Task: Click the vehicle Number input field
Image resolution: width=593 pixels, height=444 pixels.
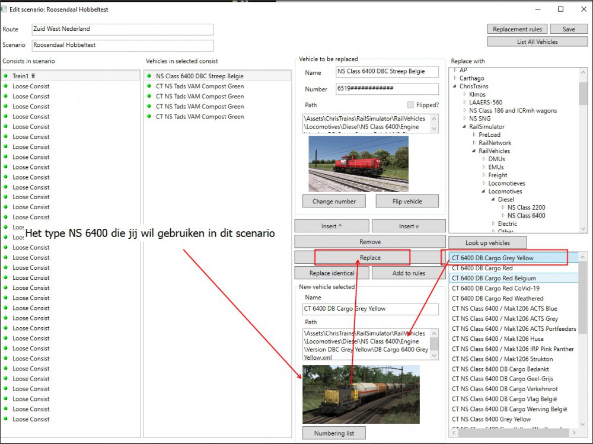Action: [x=387, y=89]
